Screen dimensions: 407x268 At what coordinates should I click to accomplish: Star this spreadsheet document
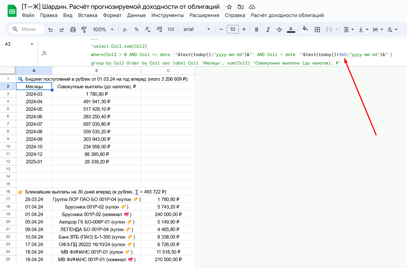coord(229,7)
